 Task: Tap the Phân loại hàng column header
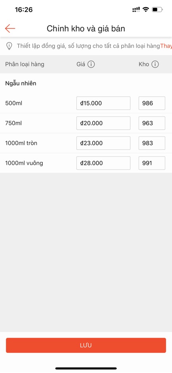[25, 64]
